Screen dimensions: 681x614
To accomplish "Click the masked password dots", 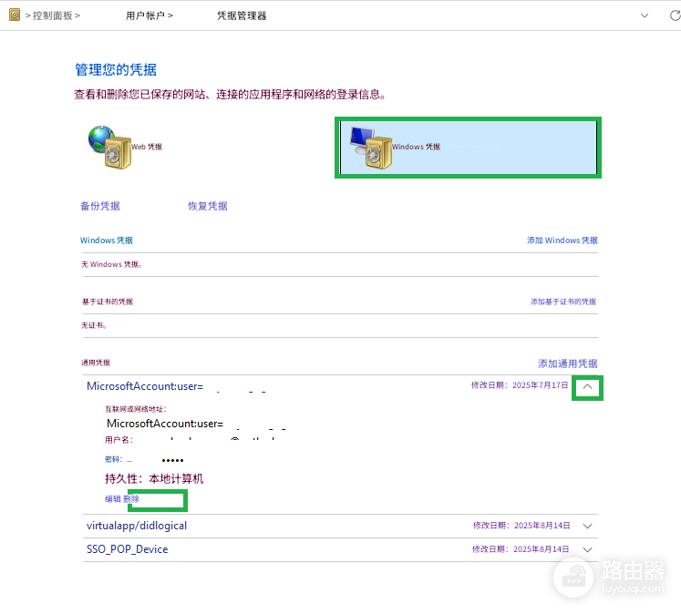I will [172, 460].
